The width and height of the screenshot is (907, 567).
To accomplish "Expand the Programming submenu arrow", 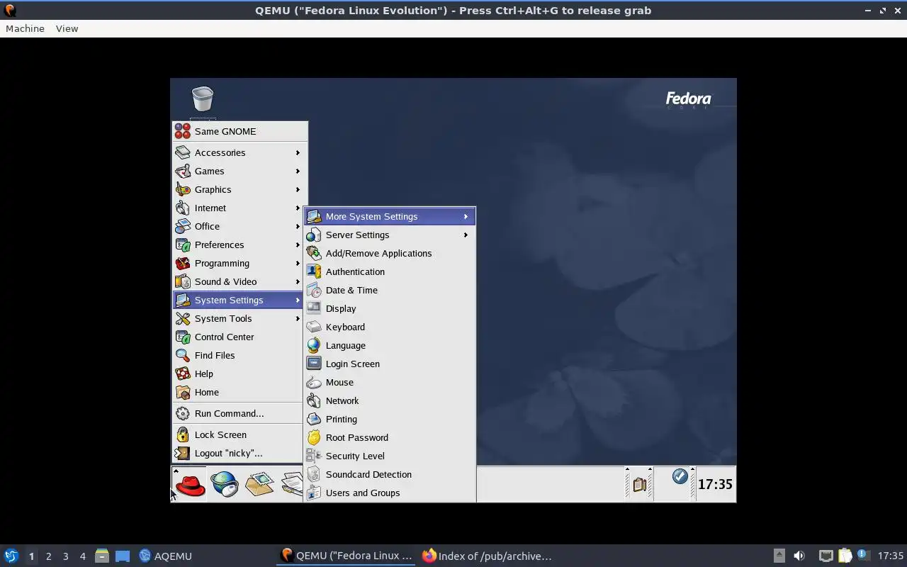I will coord(298,263).
